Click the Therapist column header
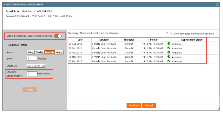Image resolution: width=223 pixels, height=114 pixels. pos(129,40)
